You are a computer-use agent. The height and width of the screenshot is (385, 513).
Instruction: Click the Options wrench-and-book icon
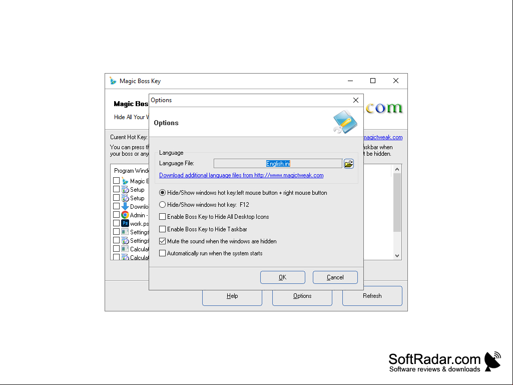tap(345, 122)
